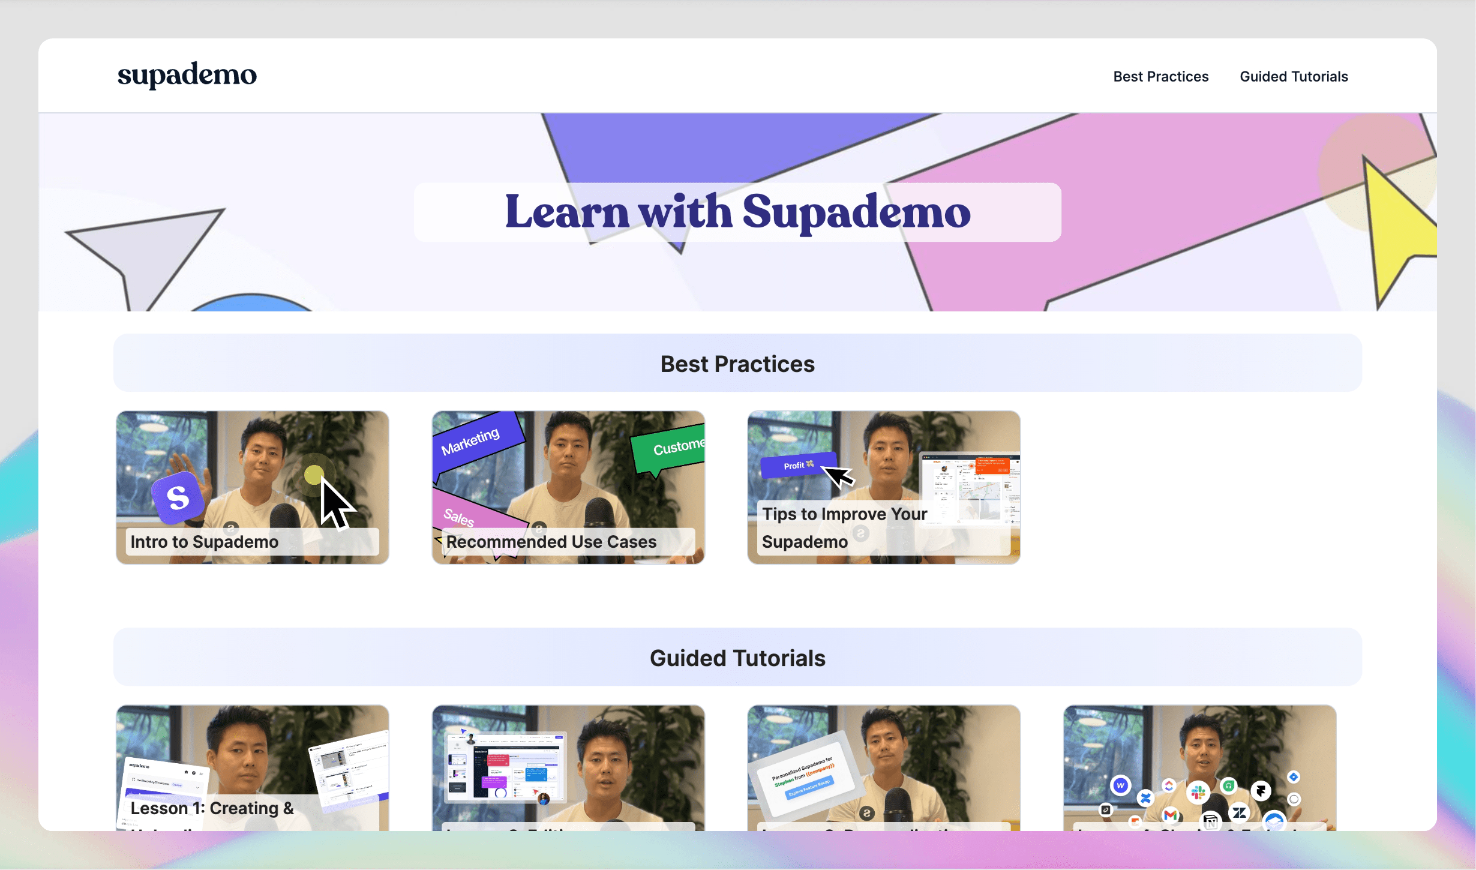The width and height of the screenshot is (1476, 870).
Task: Click the Gmail icon in Lesson 4 thumbnail
Action: coord(1171,817)
